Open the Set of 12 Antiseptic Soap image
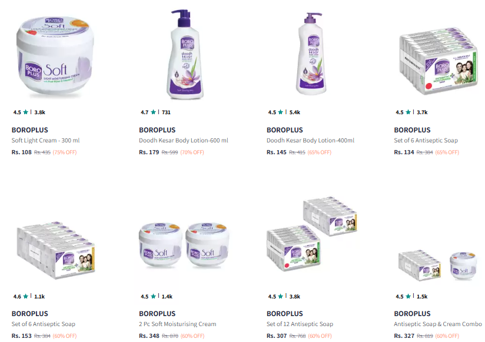This screenshot has height=342, width=485. [x=312, y=234]
